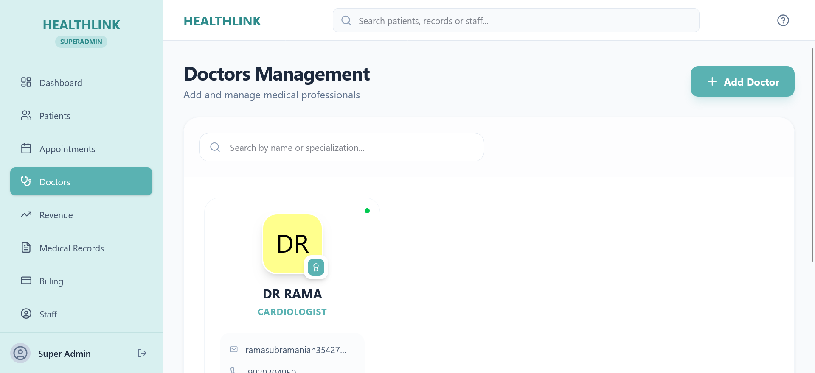815x373 pixels.
Task: Open Medical Records in sidebar
Action: click(81, 248)
